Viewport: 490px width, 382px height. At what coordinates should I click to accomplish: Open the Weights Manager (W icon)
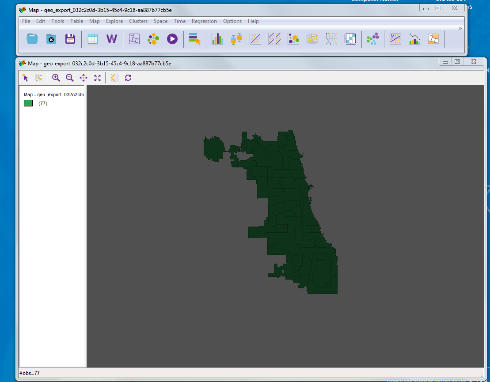click(x=111, y=39)
